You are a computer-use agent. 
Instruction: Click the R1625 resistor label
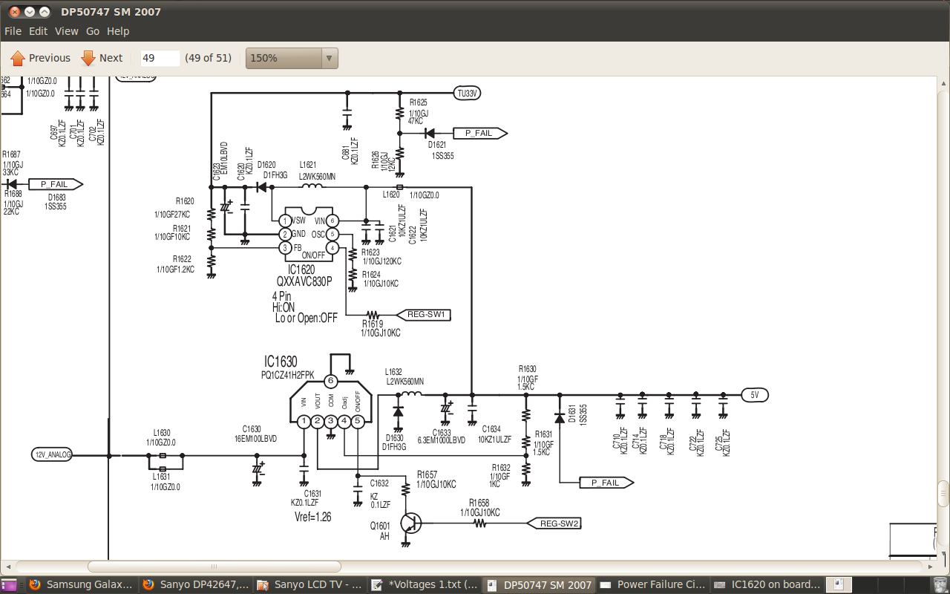pos(418,102)
